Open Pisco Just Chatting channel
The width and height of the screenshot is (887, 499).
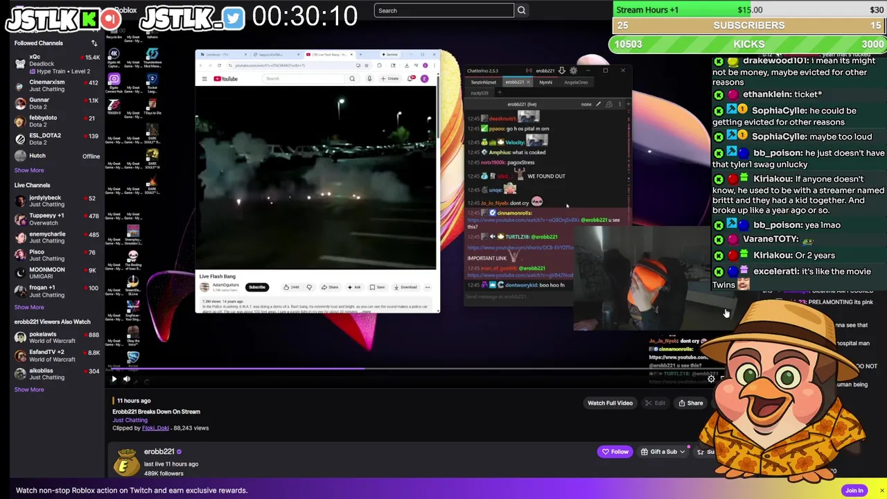(57, 255)
